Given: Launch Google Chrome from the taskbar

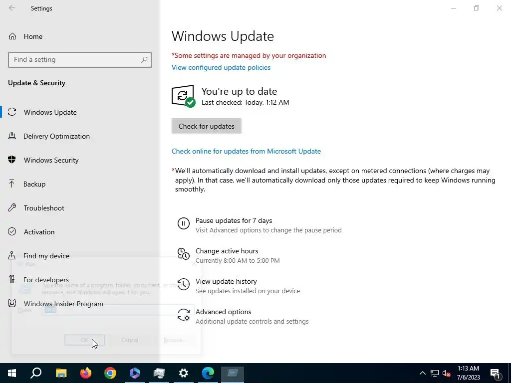Looking at the screenshot, I should pyautogui.click(x=110, y=373).
